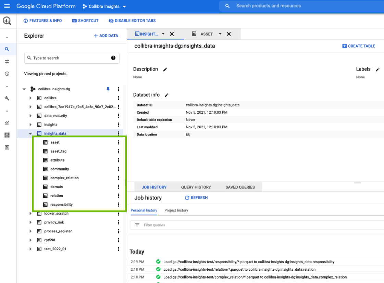Edit Labels using the pencil icon

coord(377,69)
